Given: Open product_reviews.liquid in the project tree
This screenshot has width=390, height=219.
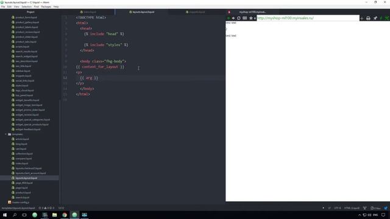Looking at the screenshot, I should click(27, 32).
